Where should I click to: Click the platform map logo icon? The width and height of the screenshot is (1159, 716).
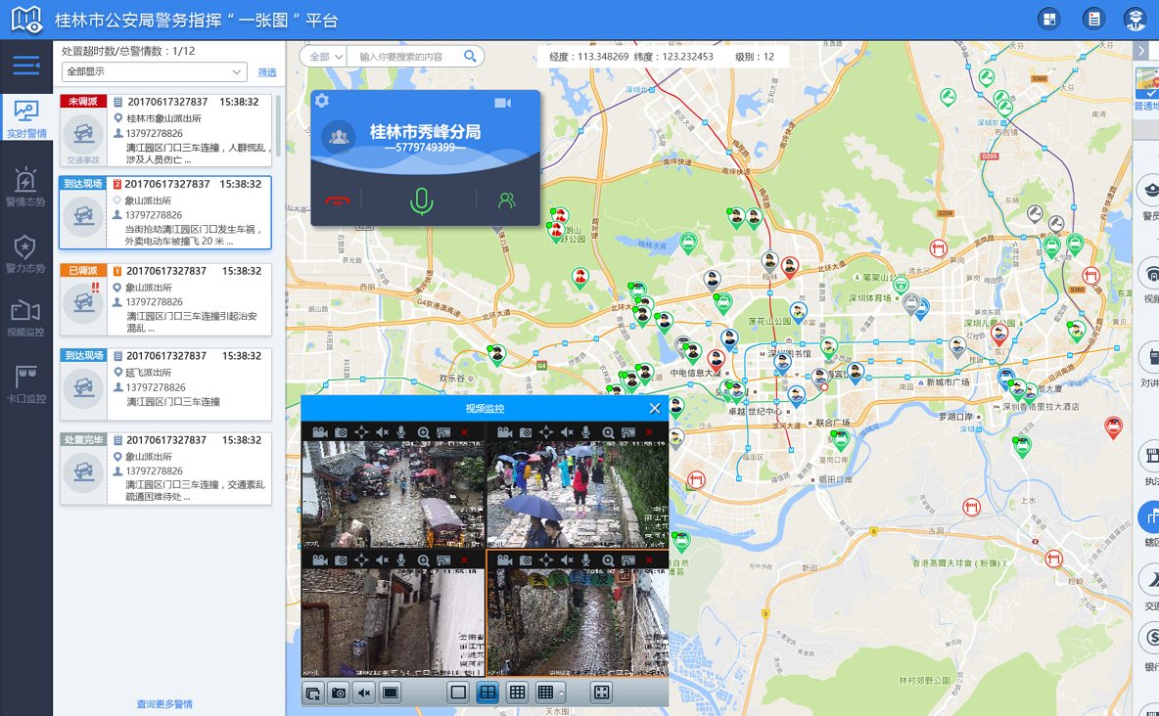pyautogui.click(x=27, y=20)
